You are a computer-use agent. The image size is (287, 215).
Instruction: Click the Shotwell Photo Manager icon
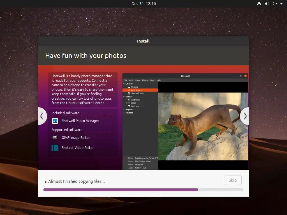[x=55, y=121]
